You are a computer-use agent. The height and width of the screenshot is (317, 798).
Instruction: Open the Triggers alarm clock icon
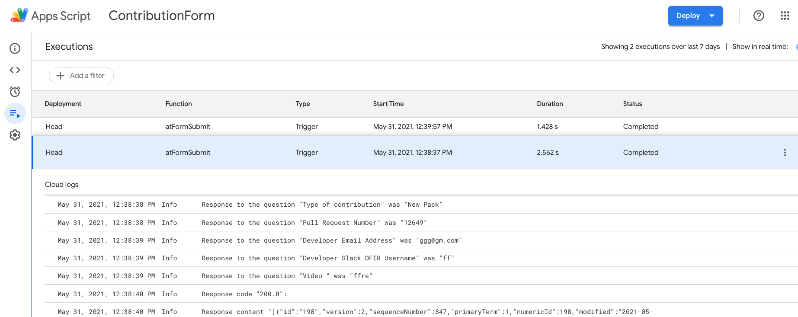coord(15,92)
